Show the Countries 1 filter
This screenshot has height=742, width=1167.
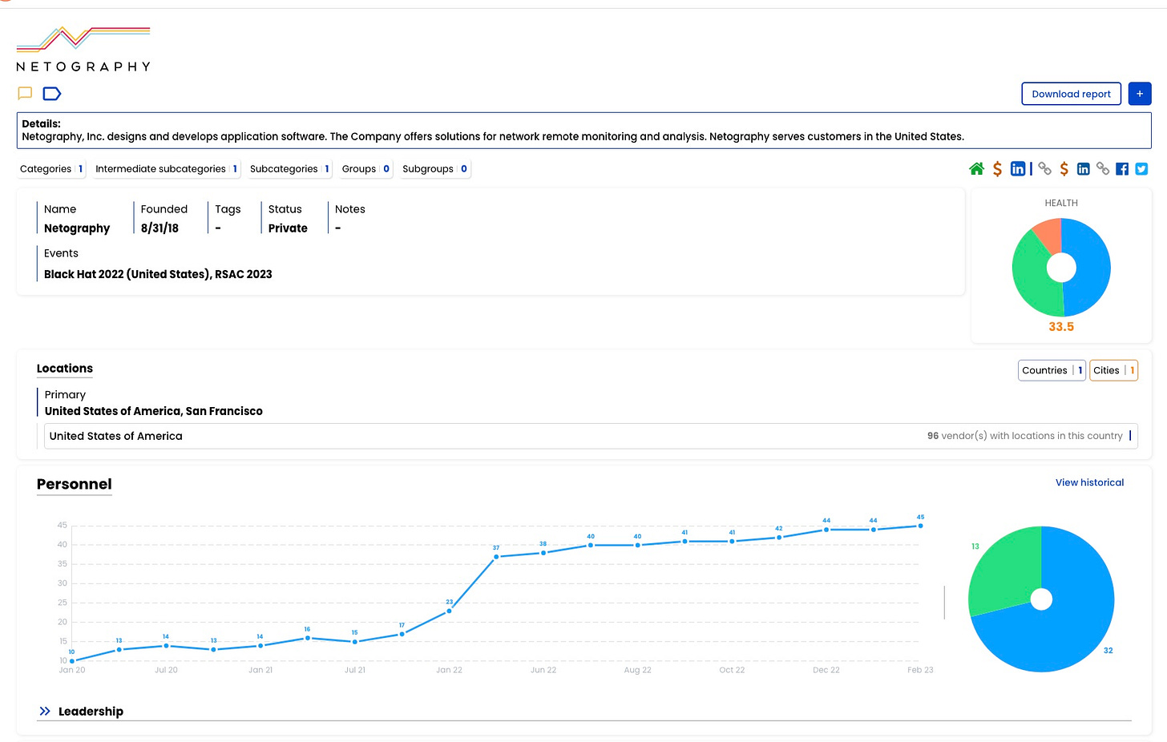[x=1052, y=370]
